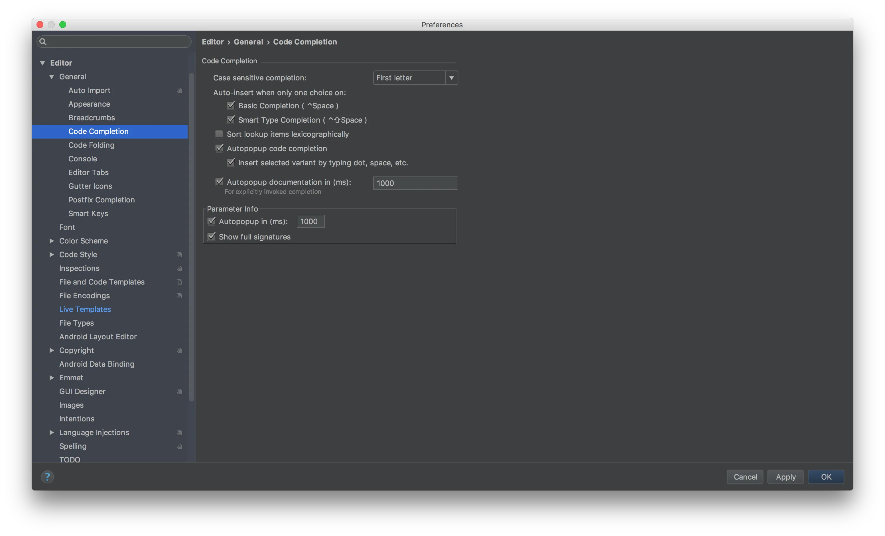Click the sidebar vertical scrollbar

tap(191, 237)
